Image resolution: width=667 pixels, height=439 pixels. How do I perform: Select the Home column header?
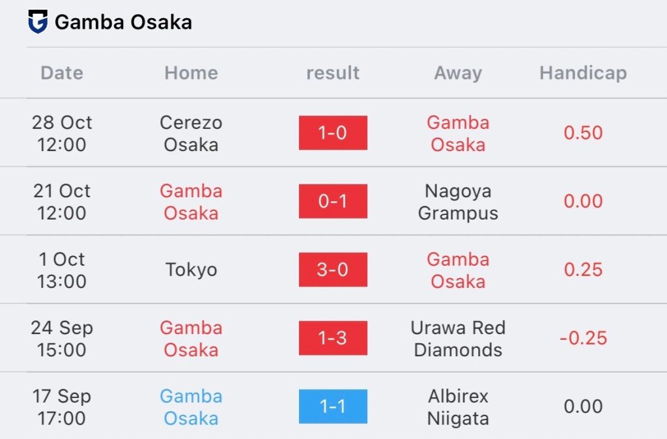coord(191,73)
